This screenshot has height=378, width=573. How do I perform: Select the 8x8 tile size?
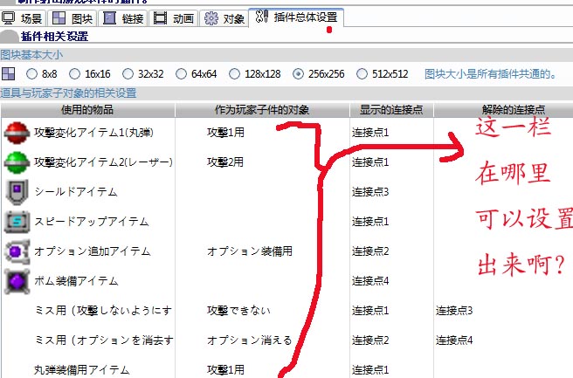[x=42, y=74]
